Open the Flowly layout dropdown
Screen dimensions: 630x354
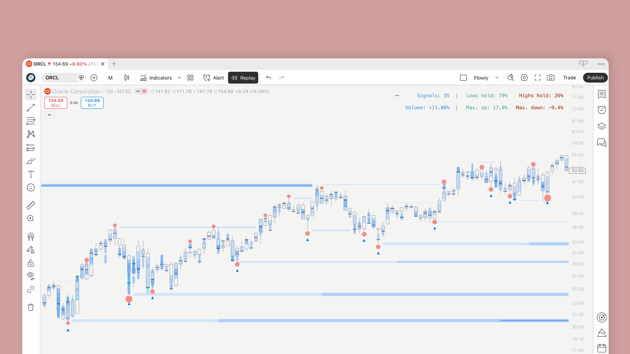[x=497, y=78]
